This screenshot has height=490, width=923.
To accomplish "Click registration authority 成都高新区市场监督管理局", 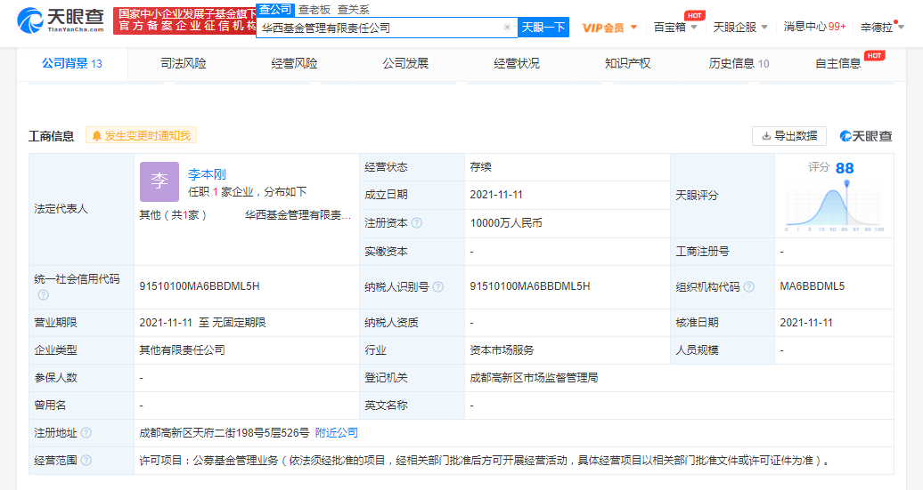I will tap(534, 378).
